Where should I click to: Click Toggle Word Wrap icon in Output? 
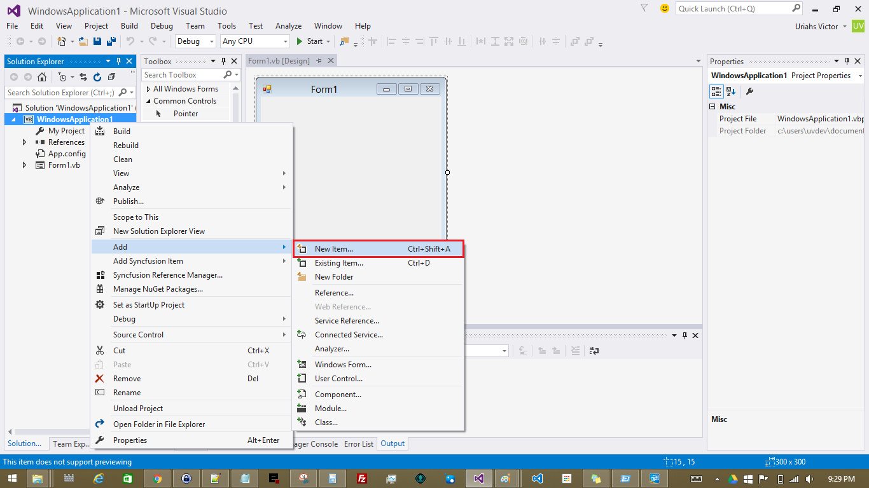(x=594, y=351)
